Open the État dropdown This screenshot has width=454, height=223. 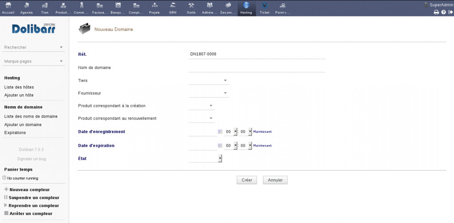(x=205, y=158)
